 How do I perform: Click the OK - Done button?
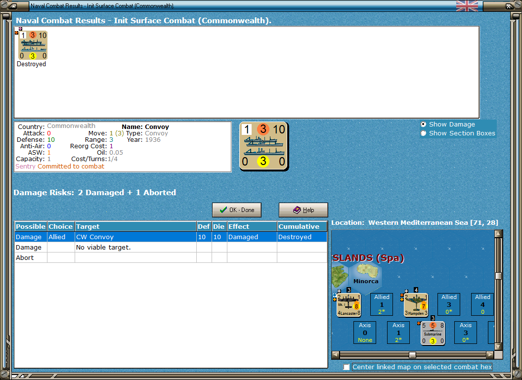click(x=237, y=210)
